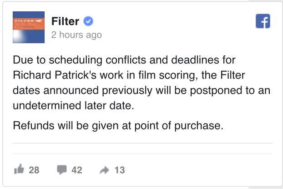Open the Facebook logo icon
Screen dimensions: 283x189
pos(263,21)
